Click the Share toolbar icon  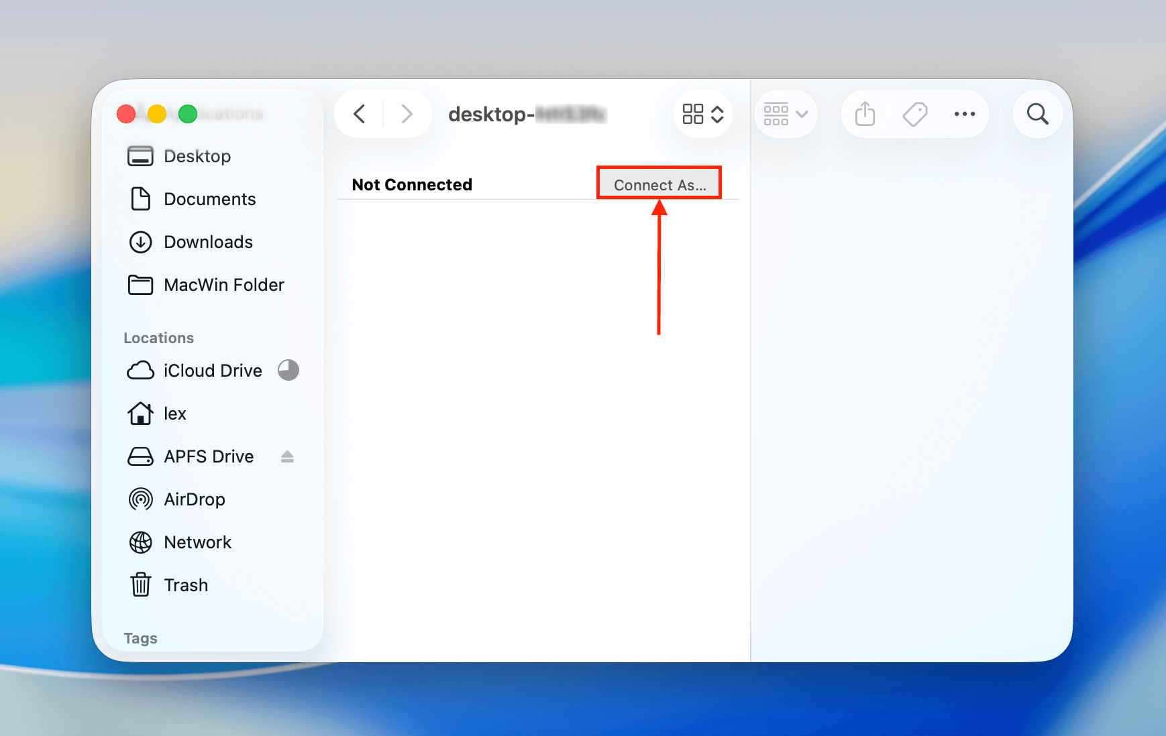[x=865, y=114]
